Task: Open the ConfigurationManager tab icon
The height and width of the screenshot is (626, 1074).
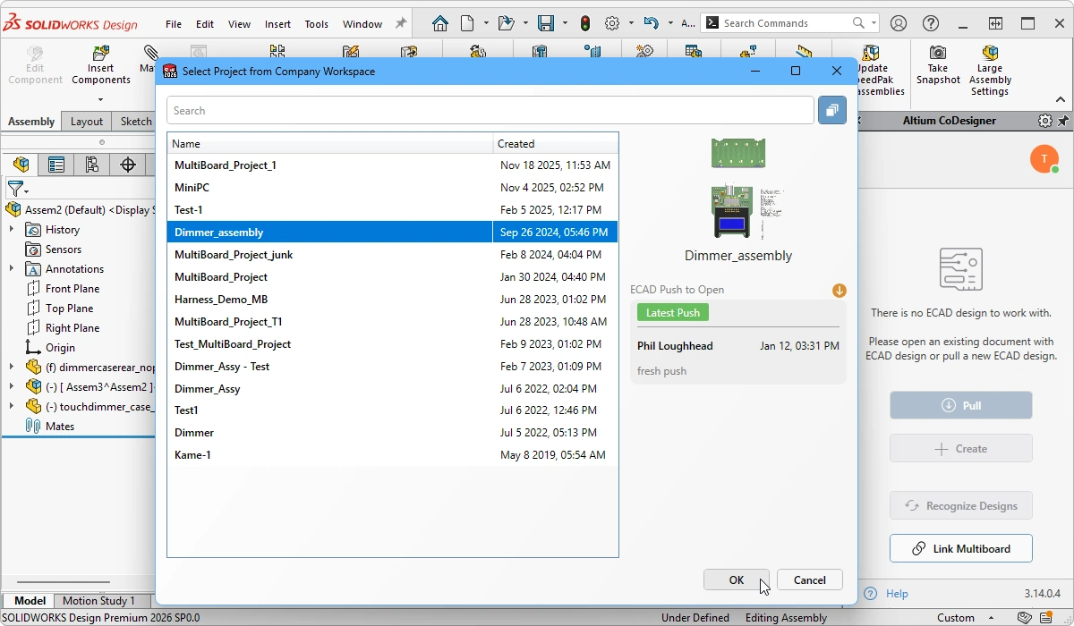Action: pos(92,165)
